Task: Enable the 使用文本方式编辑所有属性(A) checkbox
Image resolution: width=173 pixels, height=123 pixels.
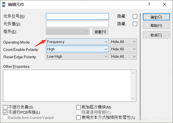Action: [78, 118]
